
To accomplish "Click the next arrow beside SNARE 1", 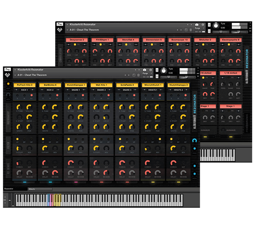I will pyautogui.click(x=84, y=90).
